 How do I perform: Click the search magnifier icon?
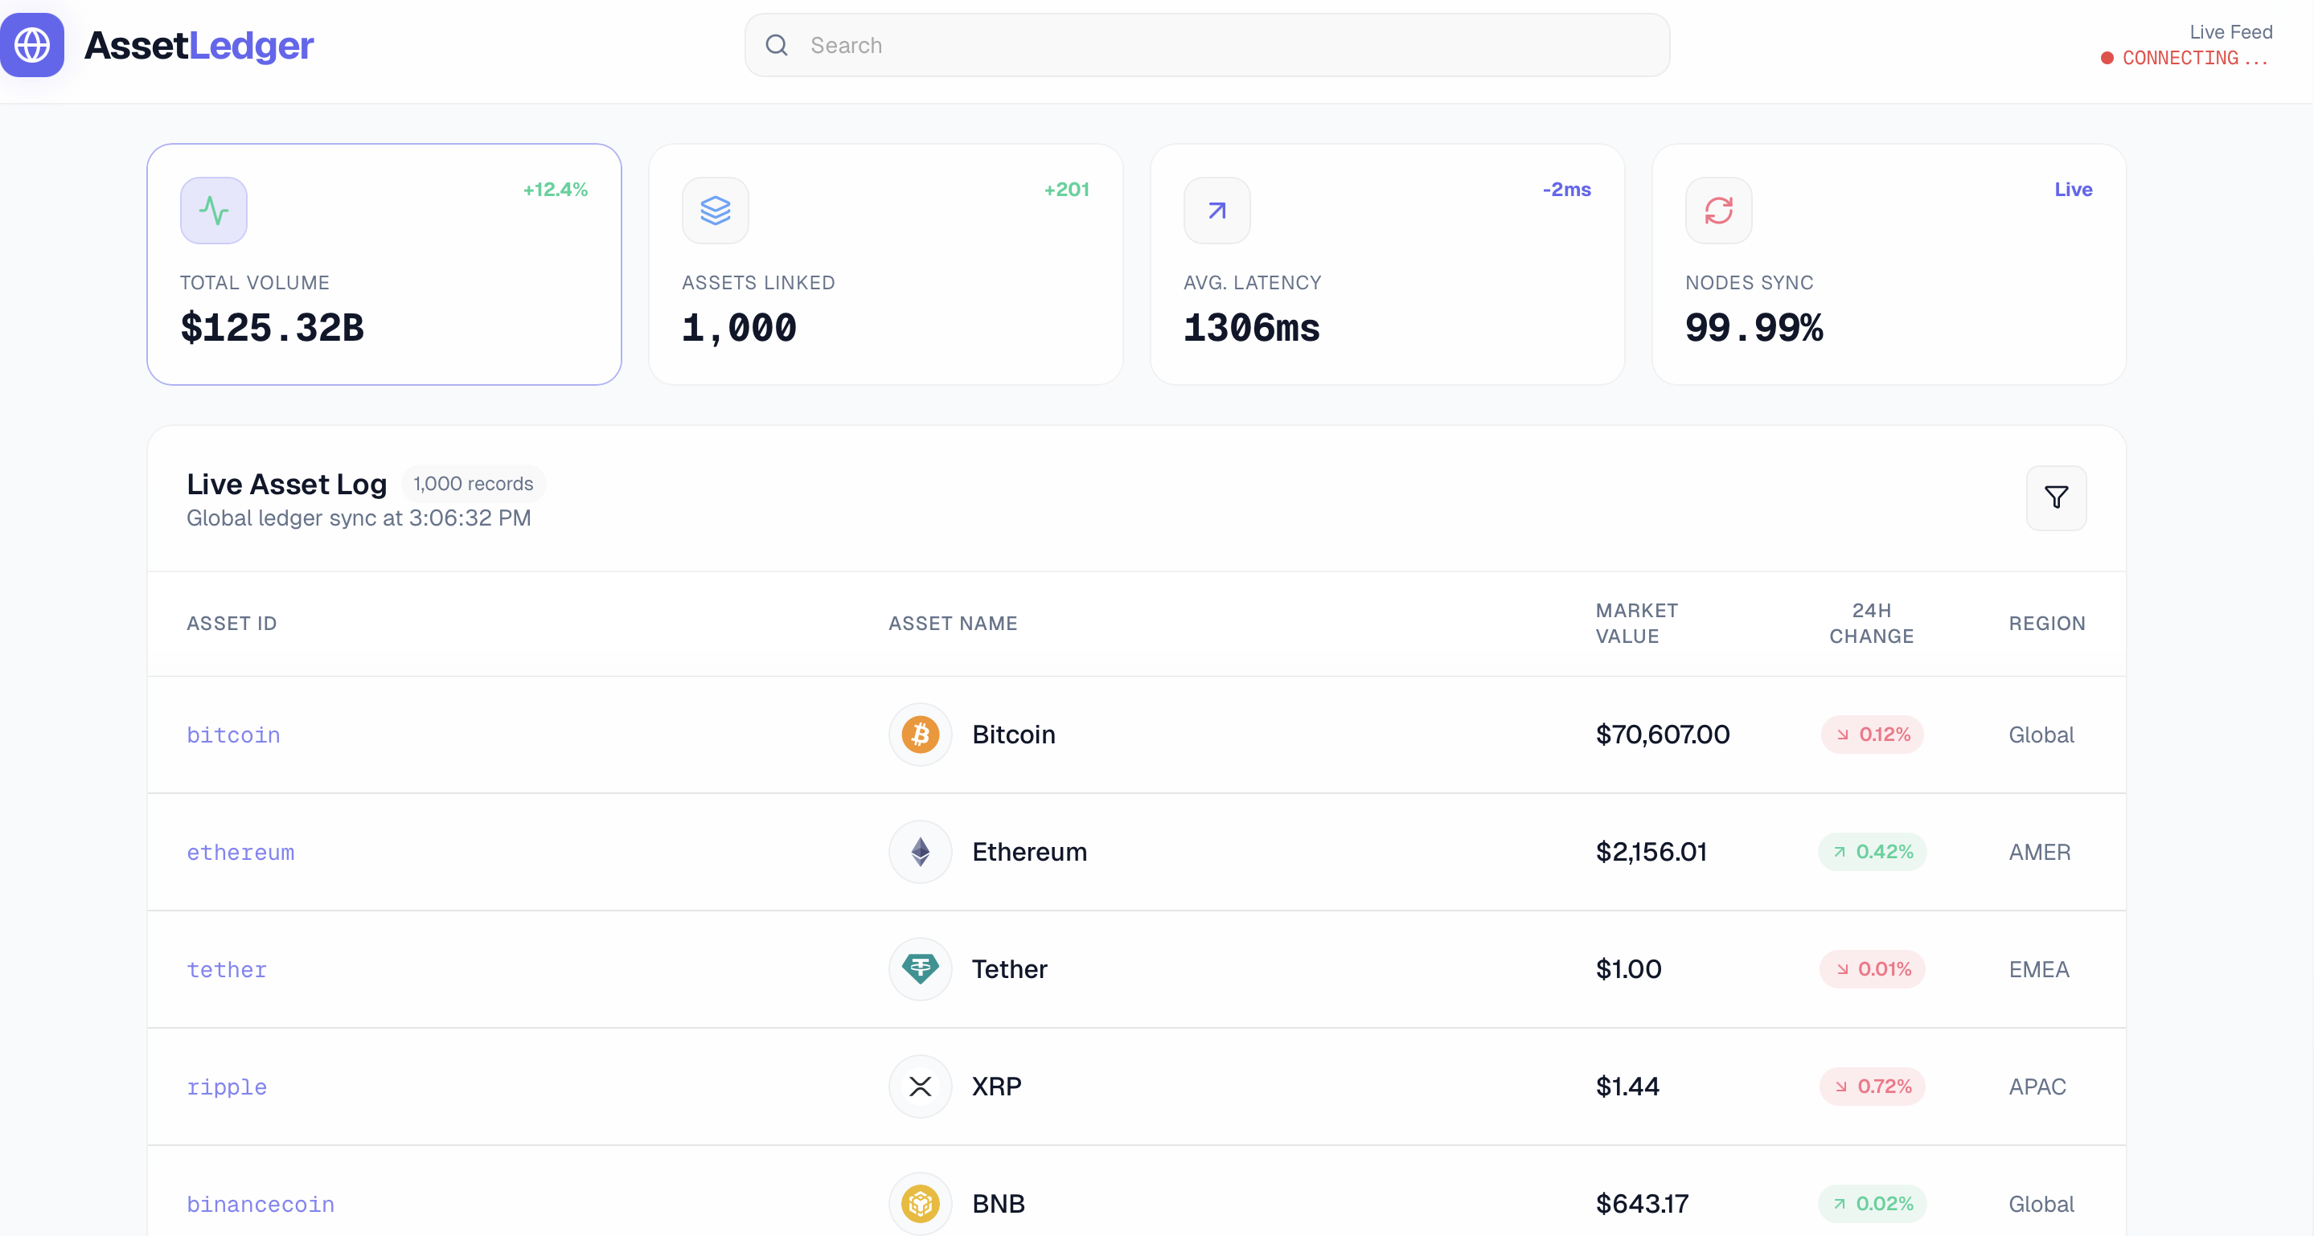[776, 44]
